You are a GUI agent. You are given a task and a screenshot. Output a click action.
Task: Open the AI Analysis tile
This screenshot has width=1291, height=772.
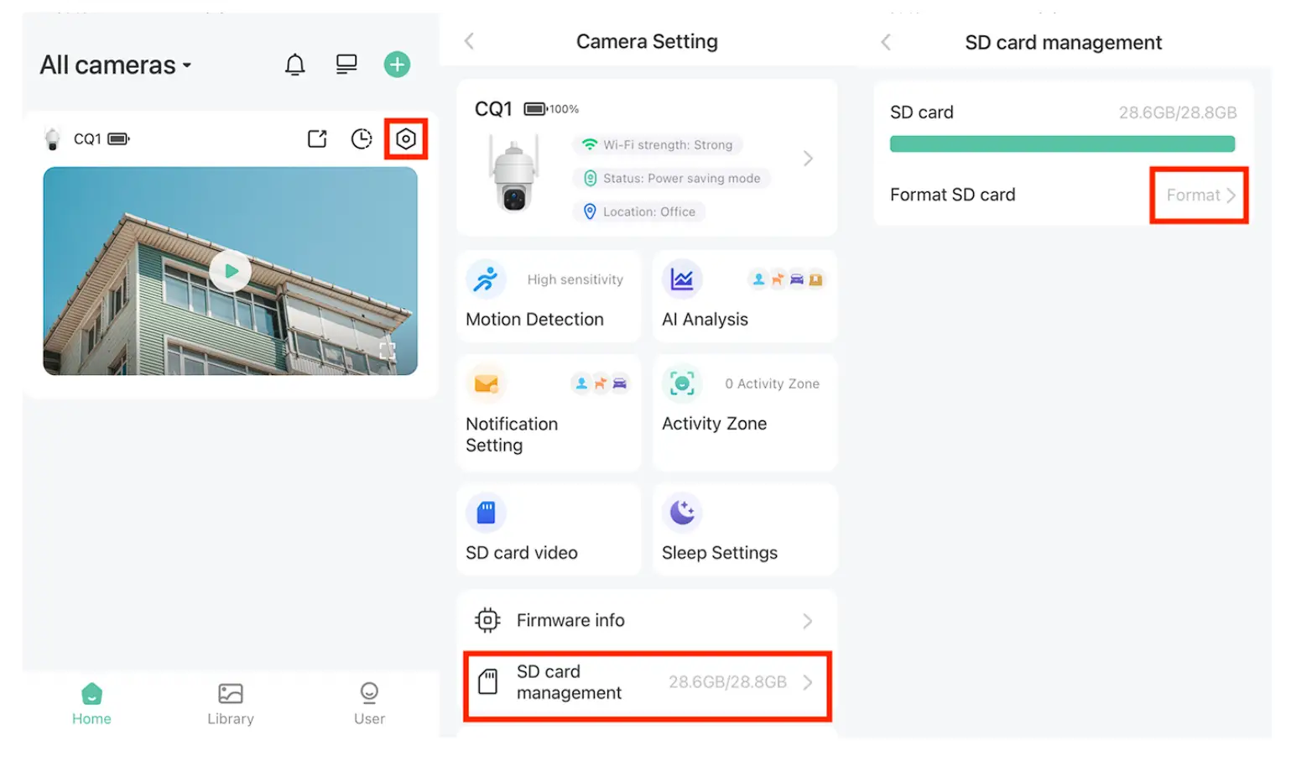[x=744, y=297]
